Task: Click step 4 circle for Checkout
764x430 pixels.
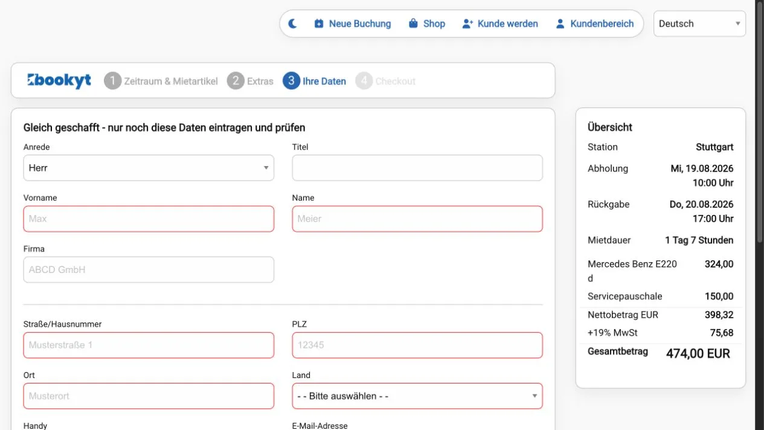Action: (364, 81)
